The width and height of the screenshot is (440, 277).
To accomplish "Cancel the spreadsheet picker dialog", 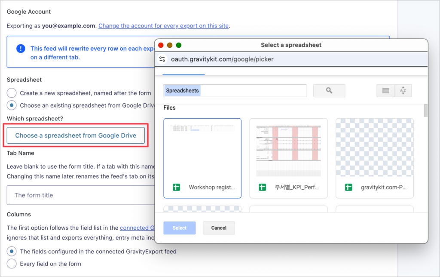I will pyautogui.click(x=219, y=228).
